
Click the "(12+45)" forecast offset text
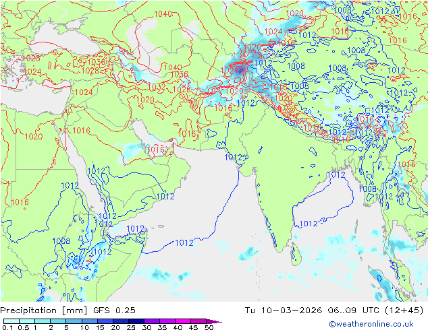[404, 310]
